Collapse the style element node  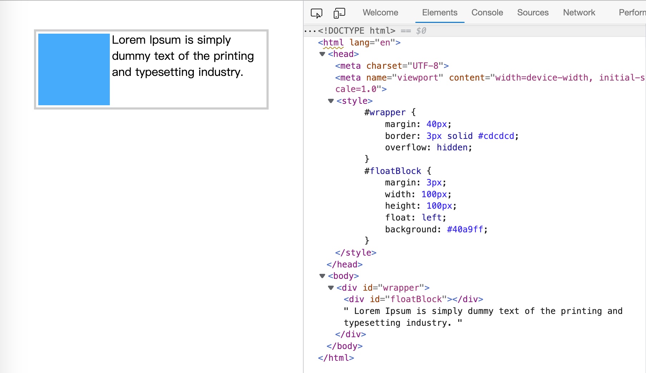[x=331, y=101]
